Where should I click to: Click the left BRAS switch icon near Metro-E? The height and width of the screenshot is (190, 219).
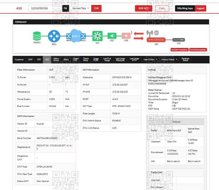69,36
